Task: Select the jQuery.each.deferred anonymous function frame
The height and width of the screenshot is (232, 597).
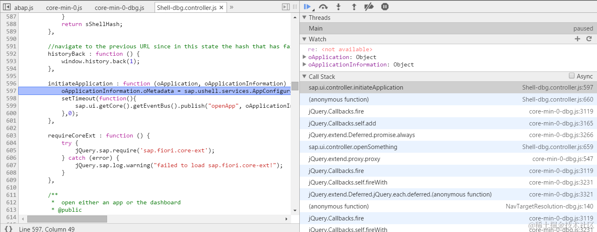Action: point(448,194)
